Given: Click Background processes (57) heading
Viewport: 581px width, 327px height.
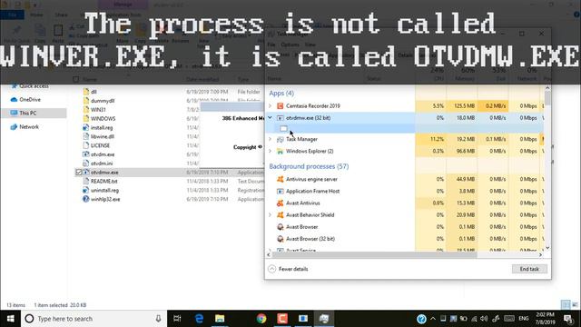Looking at the screenshot, I should [x=309, y=166].
